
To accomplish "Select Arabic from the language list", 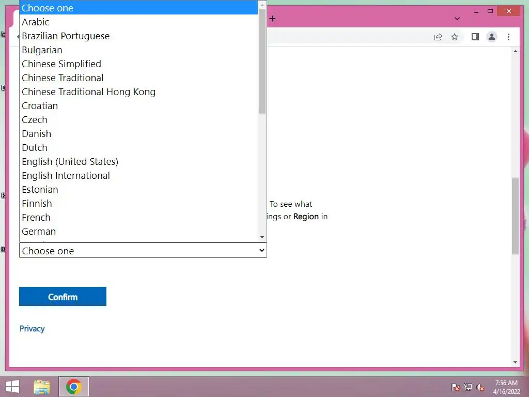I will click(x=138, y=22).
